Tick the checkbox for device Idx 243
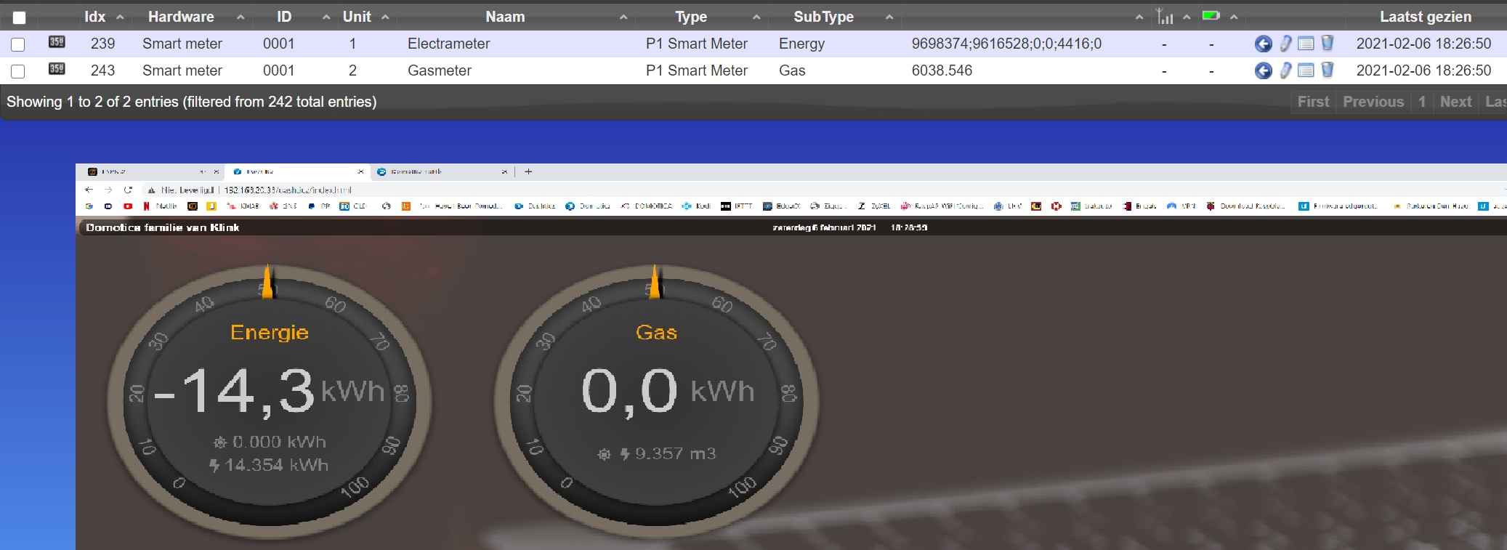1507x550 pixels. [x=18, y=71]
